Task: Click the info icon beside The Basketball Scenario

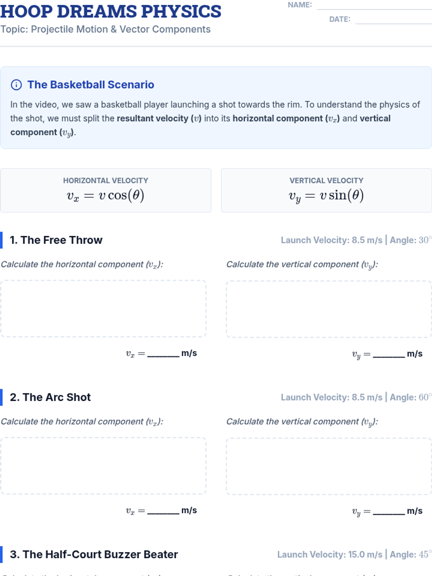Action: click(16, 85)
